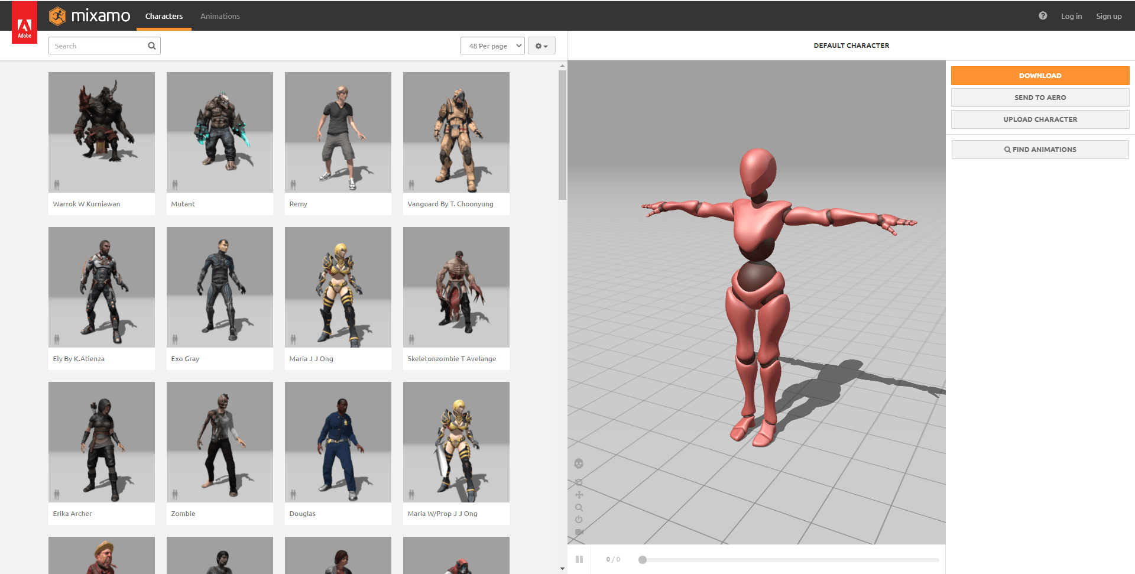Click the Adobe logo
The height and width of the screenshot is (574, 1135).
pyautogui.click(x=24, y=23)
